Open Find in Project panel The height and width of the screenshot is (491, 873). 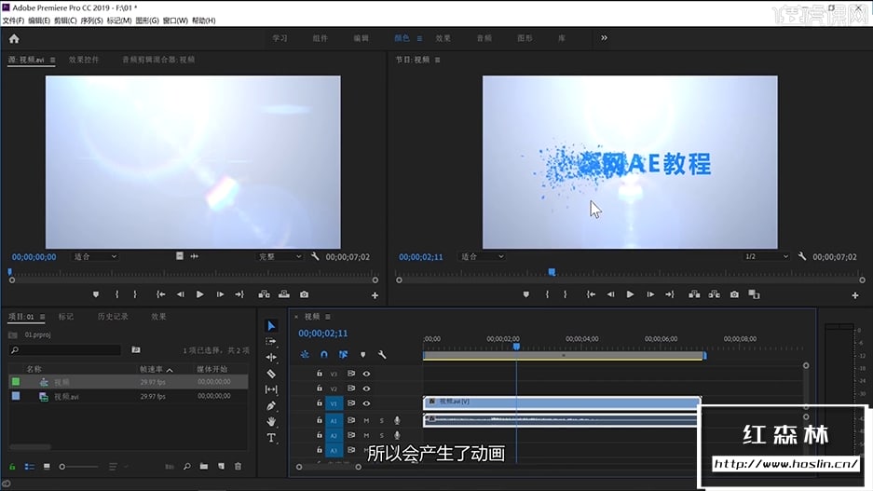[x=186, y=467]
